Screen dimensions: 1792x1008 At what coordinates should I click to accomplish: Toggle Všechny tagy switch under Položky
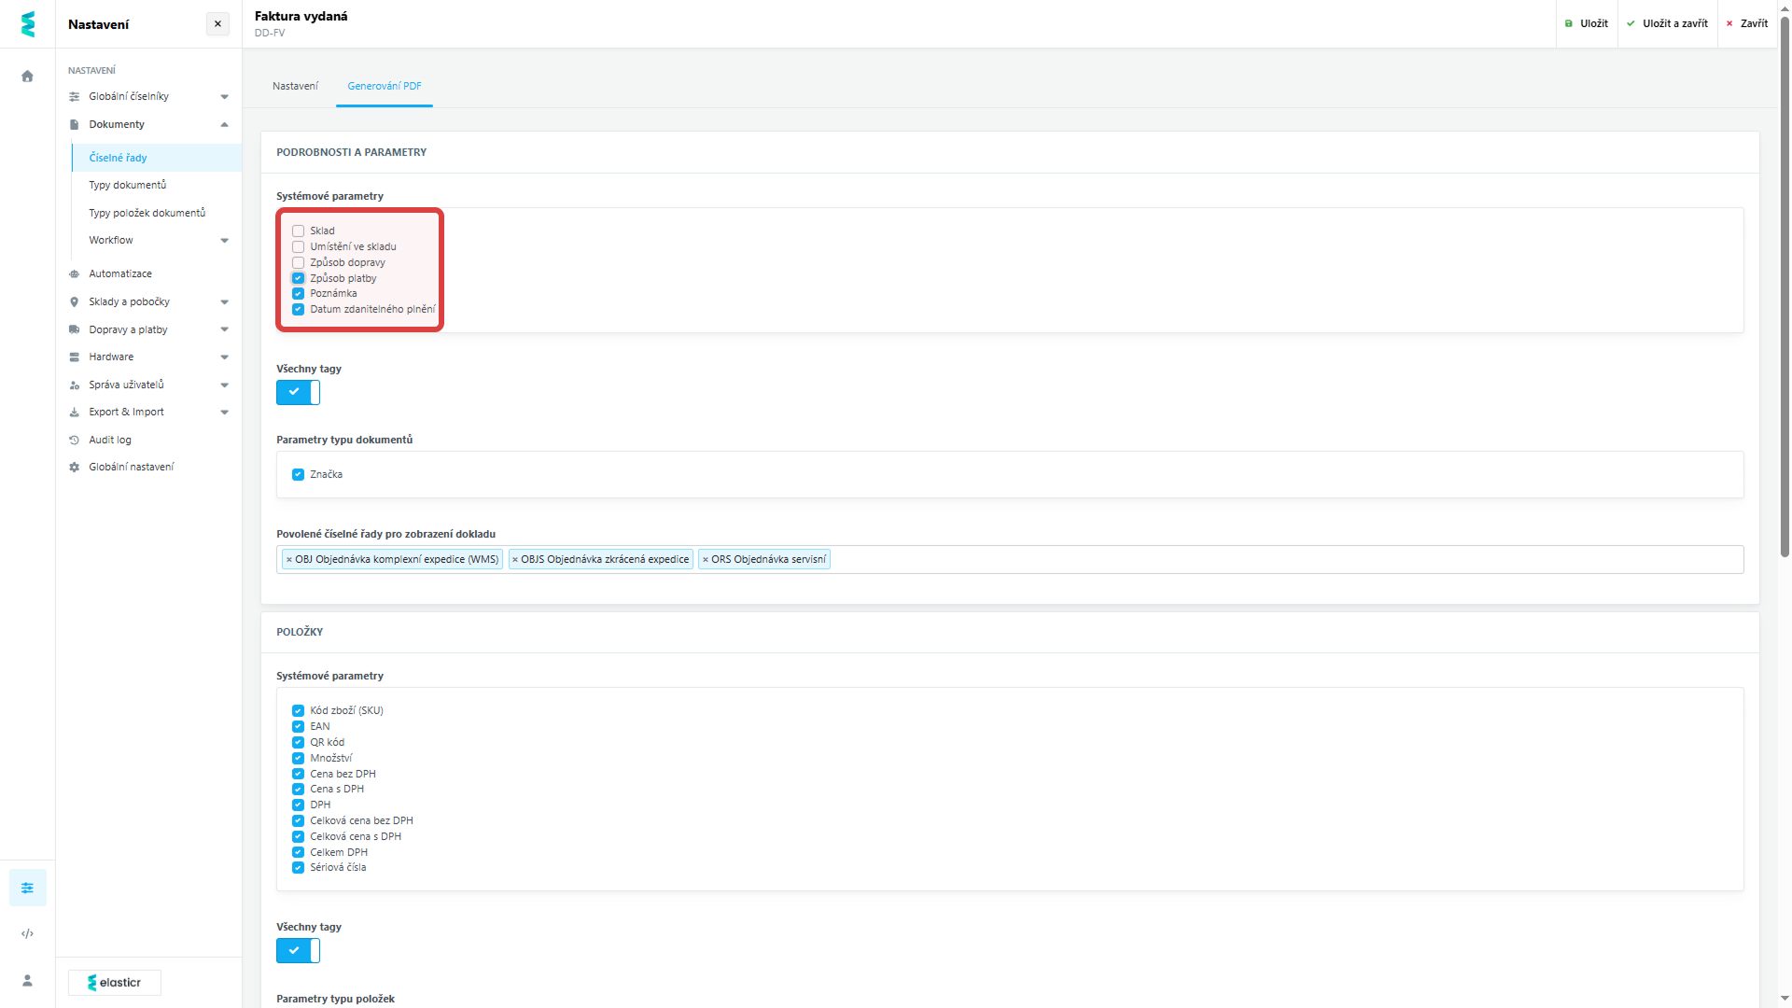pos(298,951)
